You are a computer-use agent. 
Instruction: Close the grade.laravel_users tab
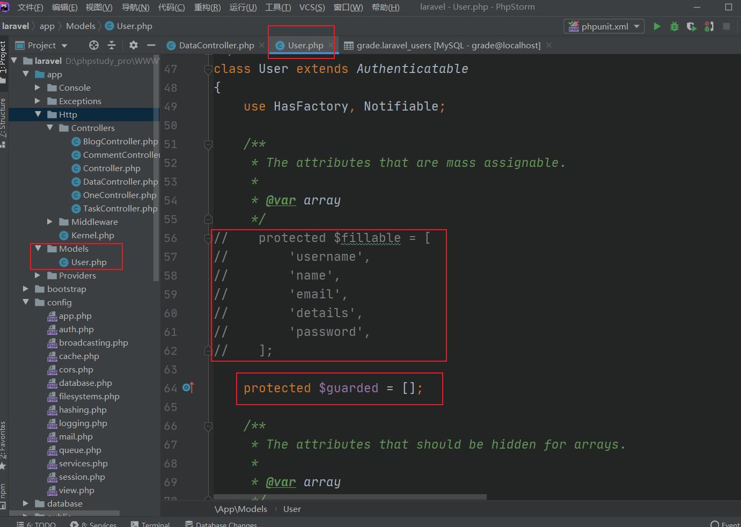(549, 45)
